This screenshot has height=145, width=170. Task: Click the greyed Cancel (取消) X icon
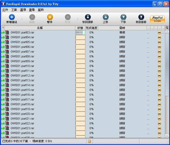(68, 17)
